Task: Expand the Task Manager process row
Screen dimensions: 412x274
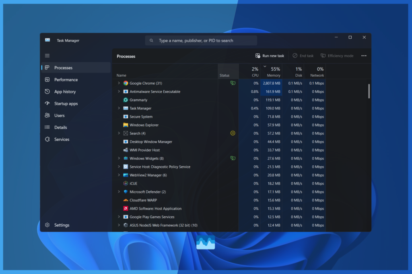Action: click(119, 108)
